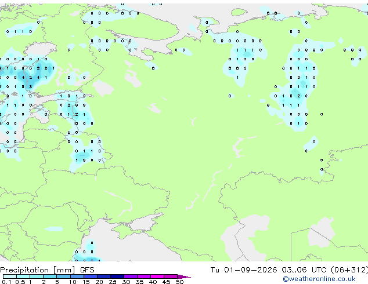
Task: Click the '(06+312)' forecast offset text
Action: (349, 270)
